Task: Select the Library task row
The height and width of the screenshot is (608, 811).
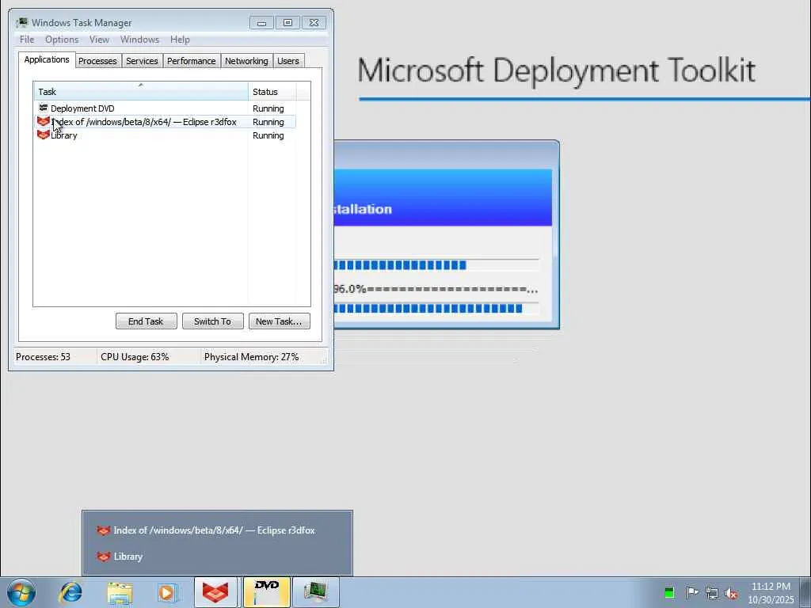Action: (x=165, y=135)
